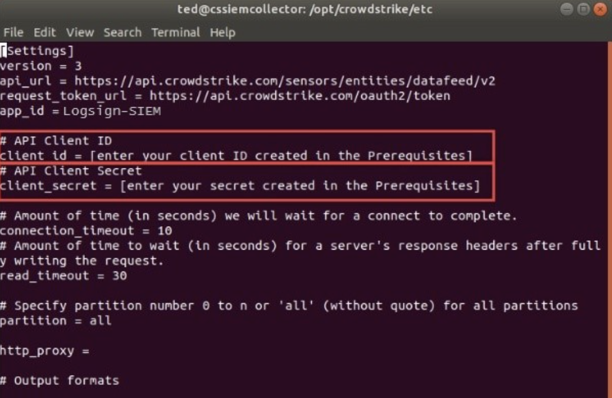This screenshot has height=398, width=612.
Task: Open the File menu
Action: [14, 32]
